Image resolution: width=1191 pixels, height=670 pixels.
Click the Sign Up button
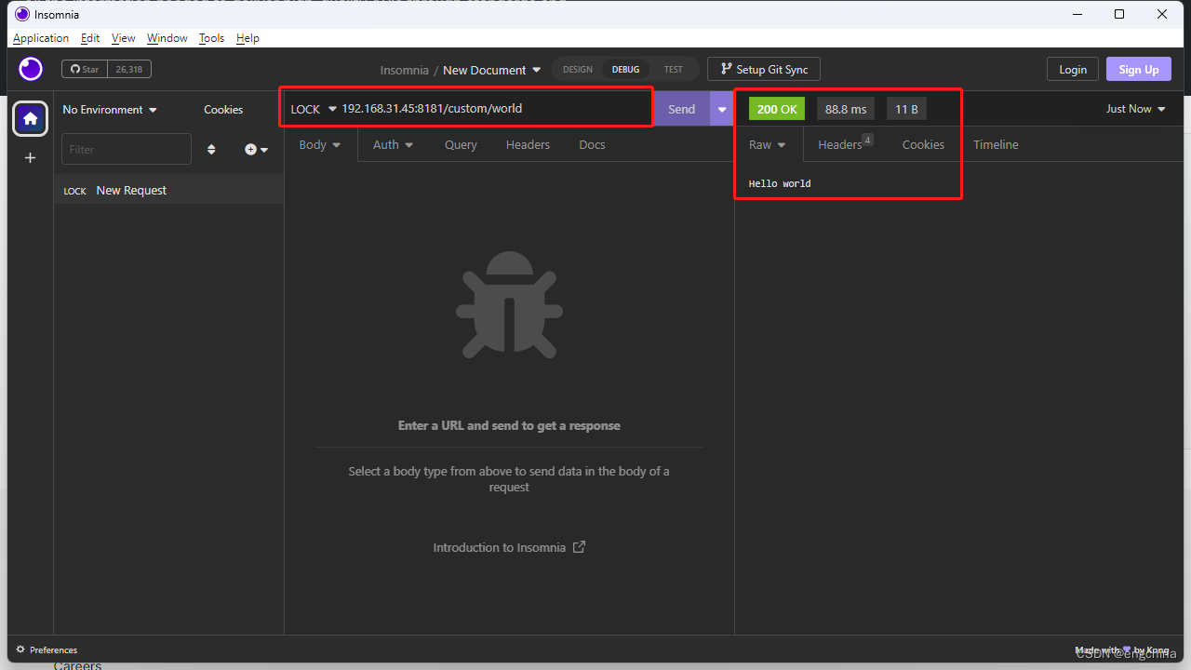coord(1139,69)
